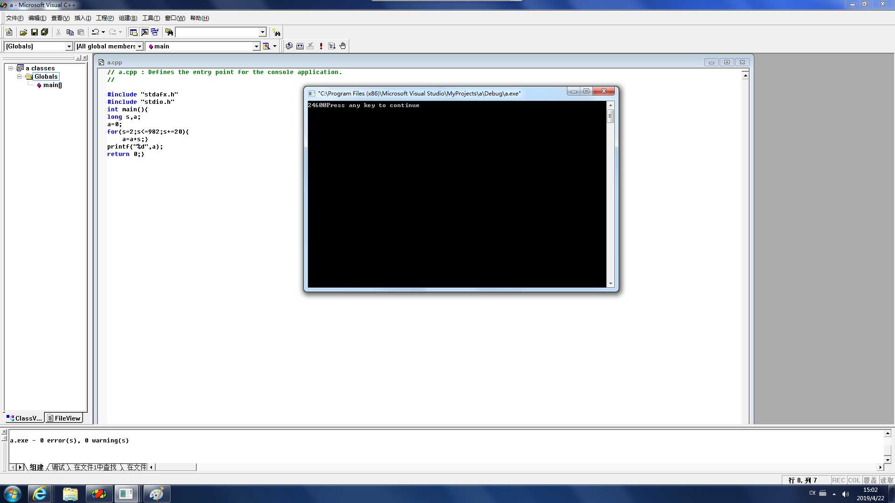Open the 编辑(E) menu
The height and width of the screenshot is (503, 895).
tap(37, 18)
